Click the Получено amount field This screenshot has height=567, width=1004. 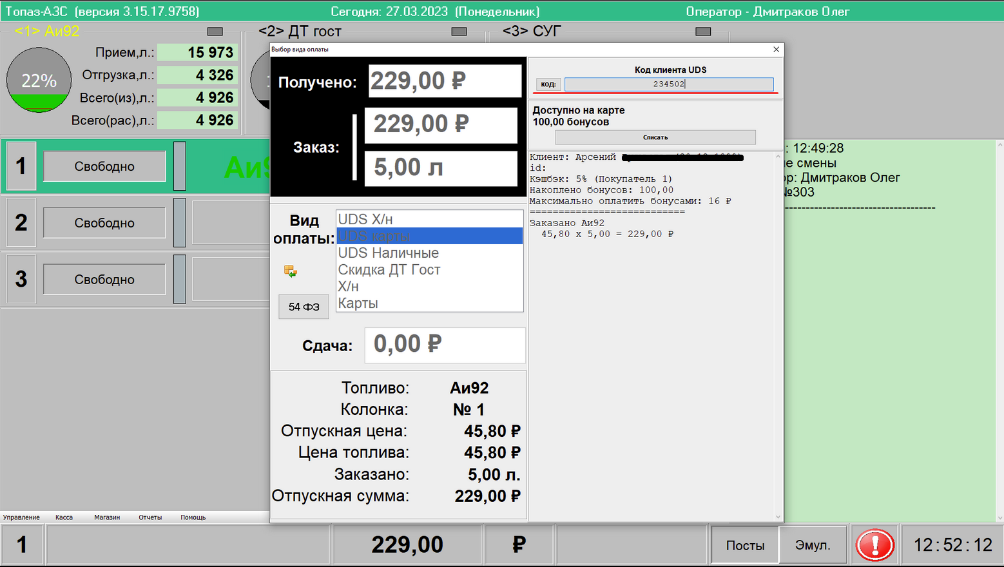(x=445, y=81)
